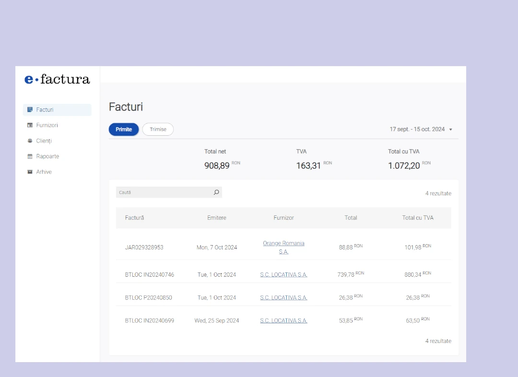Click the Total cu TVA column header
518x377 pixels.
418,218
